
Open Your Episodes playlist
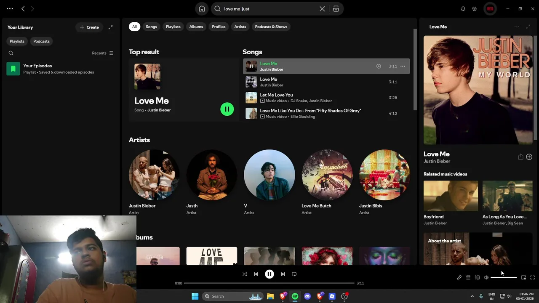[61, 69]
